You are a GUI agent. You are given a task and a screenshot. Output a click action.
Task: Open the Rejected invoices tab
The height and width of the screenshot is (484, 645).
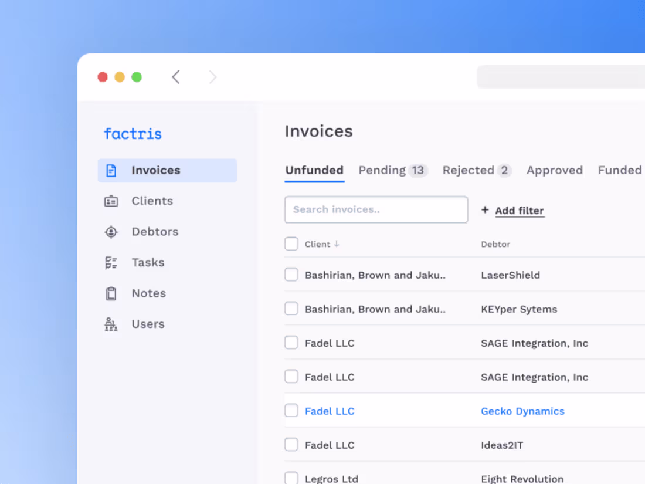click(468, 170)
